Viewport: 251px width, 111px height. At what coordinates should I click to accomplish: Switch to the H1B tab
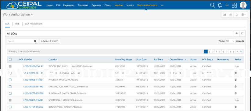pyautogui.click(x=17, y=24)
